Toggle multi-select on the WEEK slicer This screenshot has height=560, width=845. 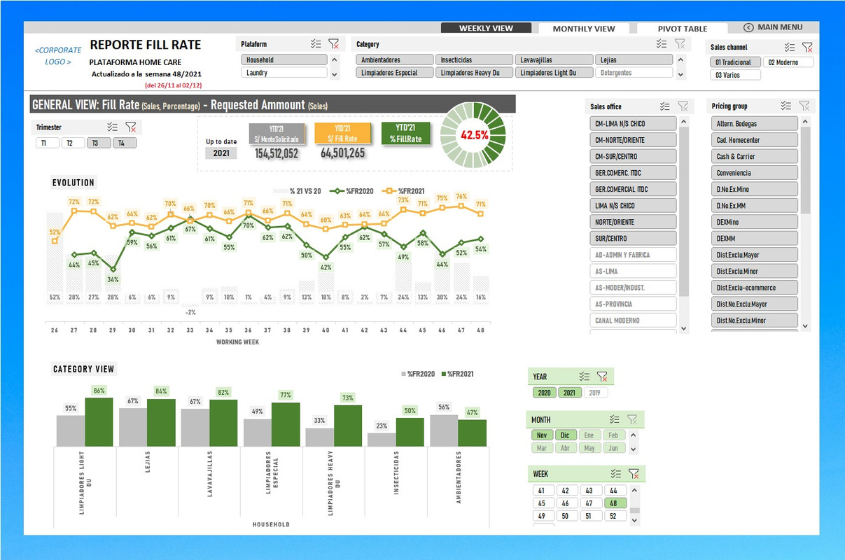pyautogui.click(x=615, y=473)
